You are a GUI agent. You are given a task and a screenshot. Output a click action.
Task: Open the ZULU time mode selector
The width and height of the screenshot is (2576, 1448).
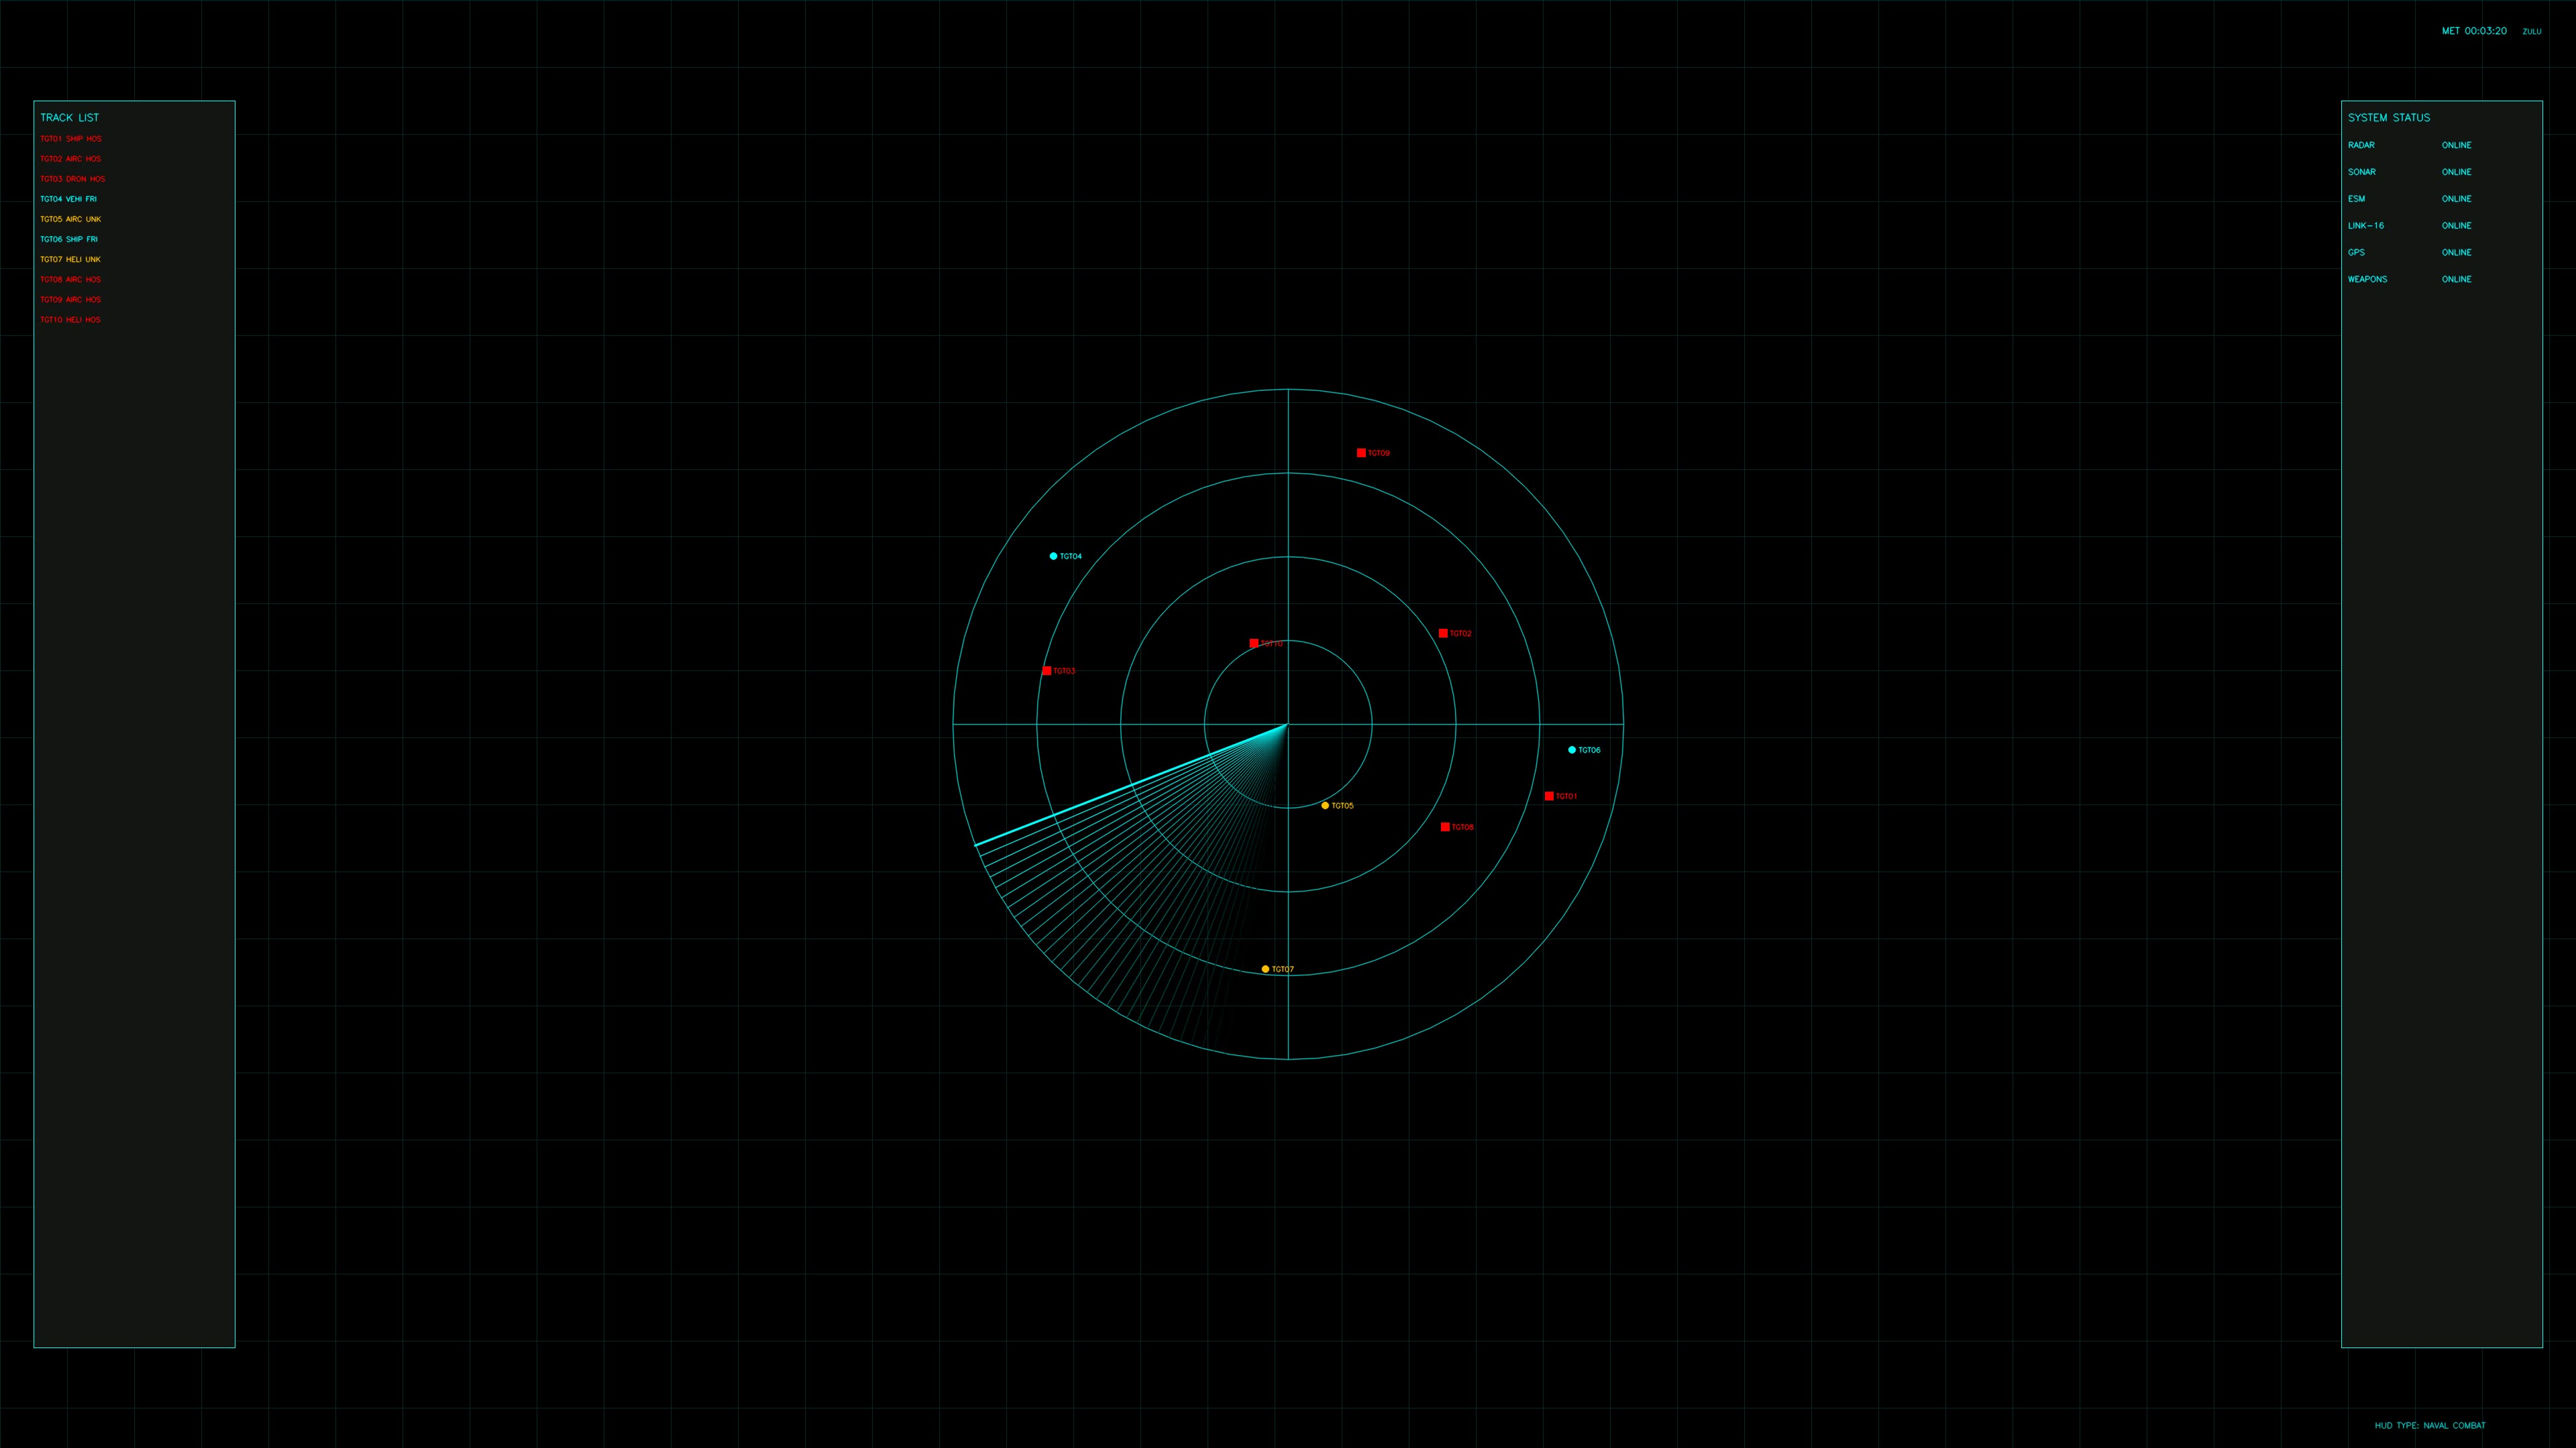pos(2530,31)
